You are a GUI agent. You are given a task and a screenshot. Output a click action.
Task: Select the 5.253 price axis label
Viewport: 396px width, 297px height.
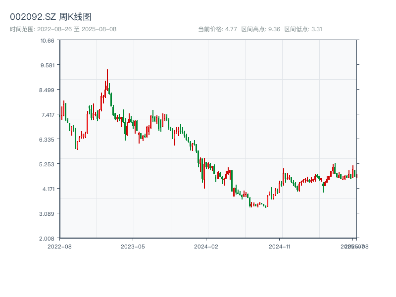point(47,164)
